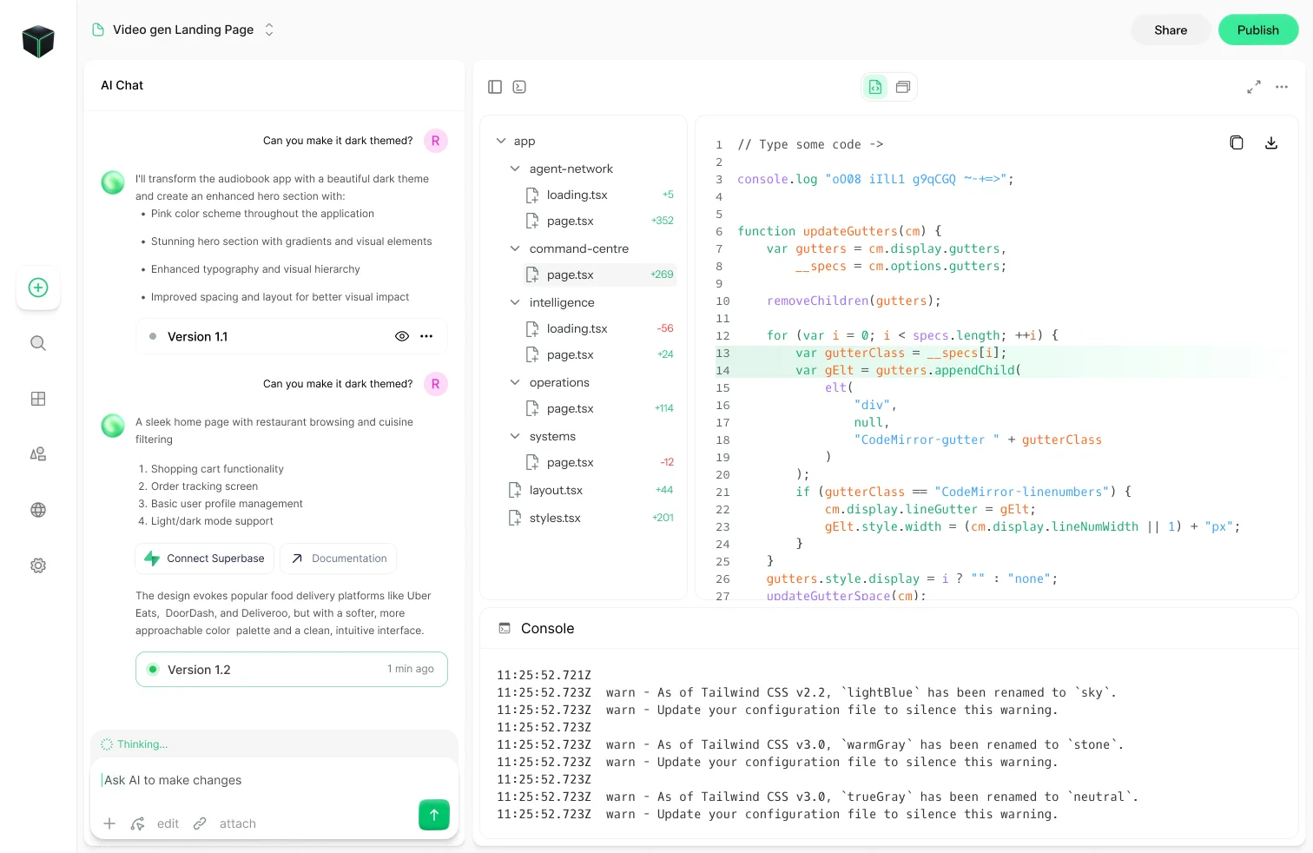
Task: Toggle the terminal panel icon
Action: tap(519, 87)
